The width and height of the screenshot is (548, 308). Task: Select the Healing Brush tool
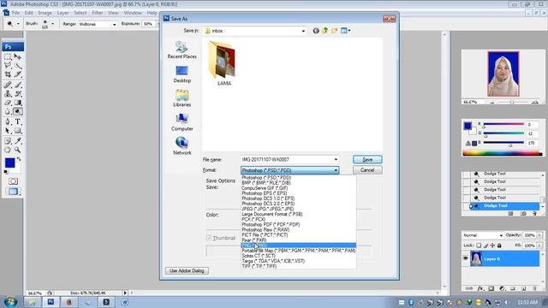pyautogui.click(x=8, y=85)
